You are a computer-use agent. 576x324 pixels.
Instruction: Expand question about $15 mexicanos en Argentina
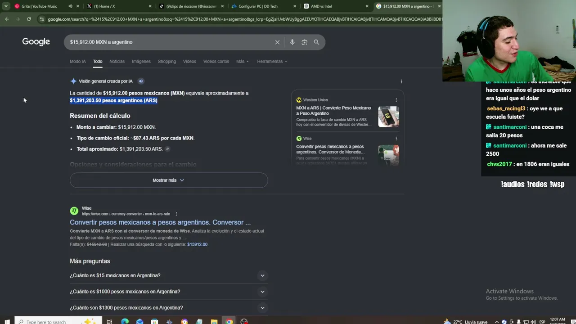(169, 275)
